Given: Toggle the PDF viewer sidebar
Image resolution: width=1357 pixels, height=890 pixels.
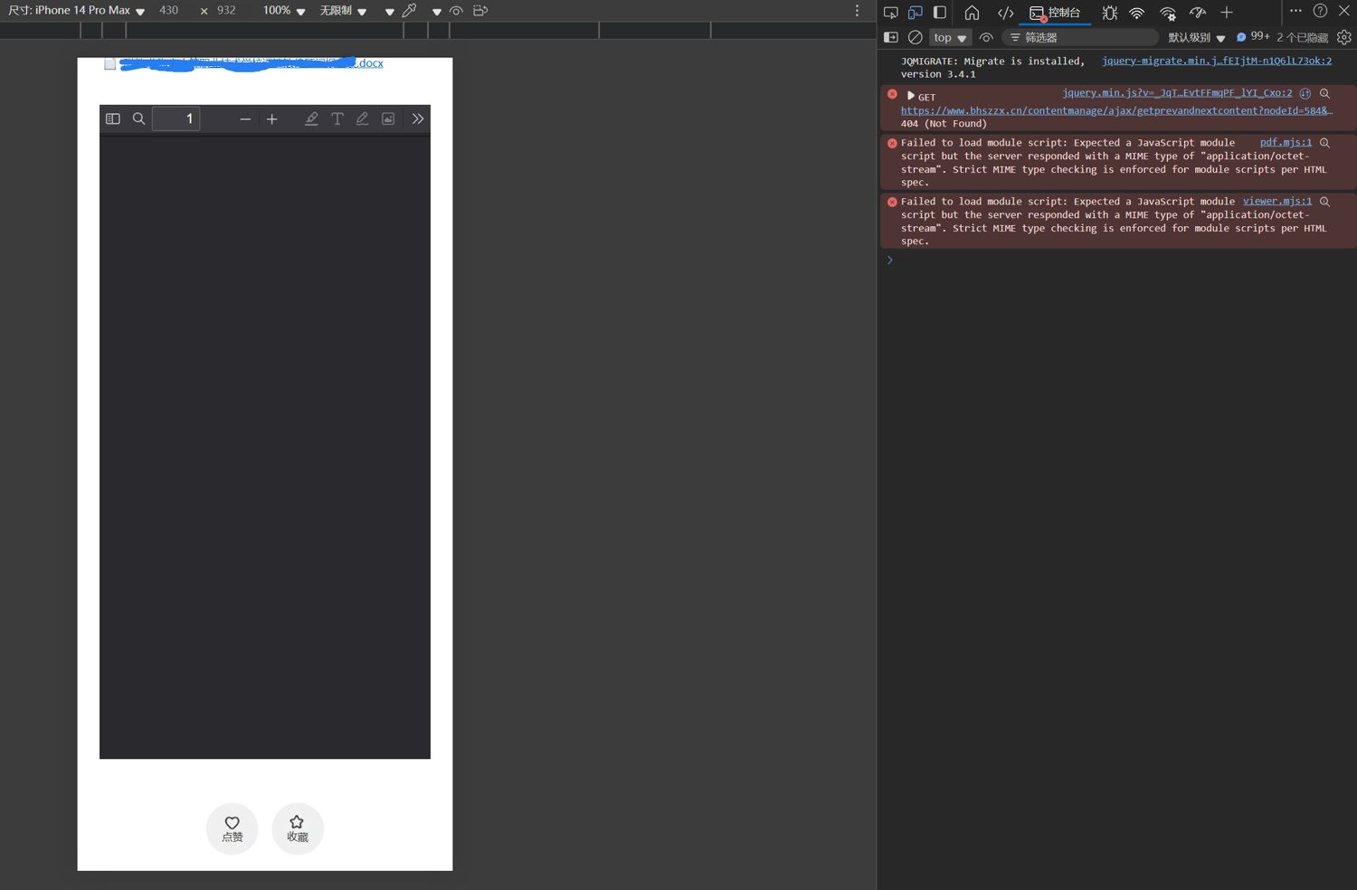Looking at the screenshot, I should [x=113, y=118].
